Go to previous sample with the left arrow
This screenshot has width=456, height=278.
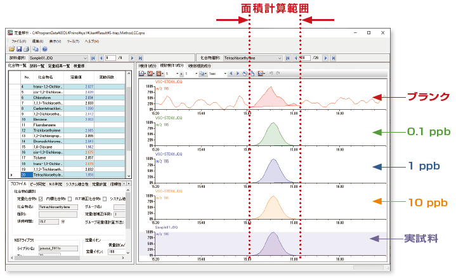(101, 58)
